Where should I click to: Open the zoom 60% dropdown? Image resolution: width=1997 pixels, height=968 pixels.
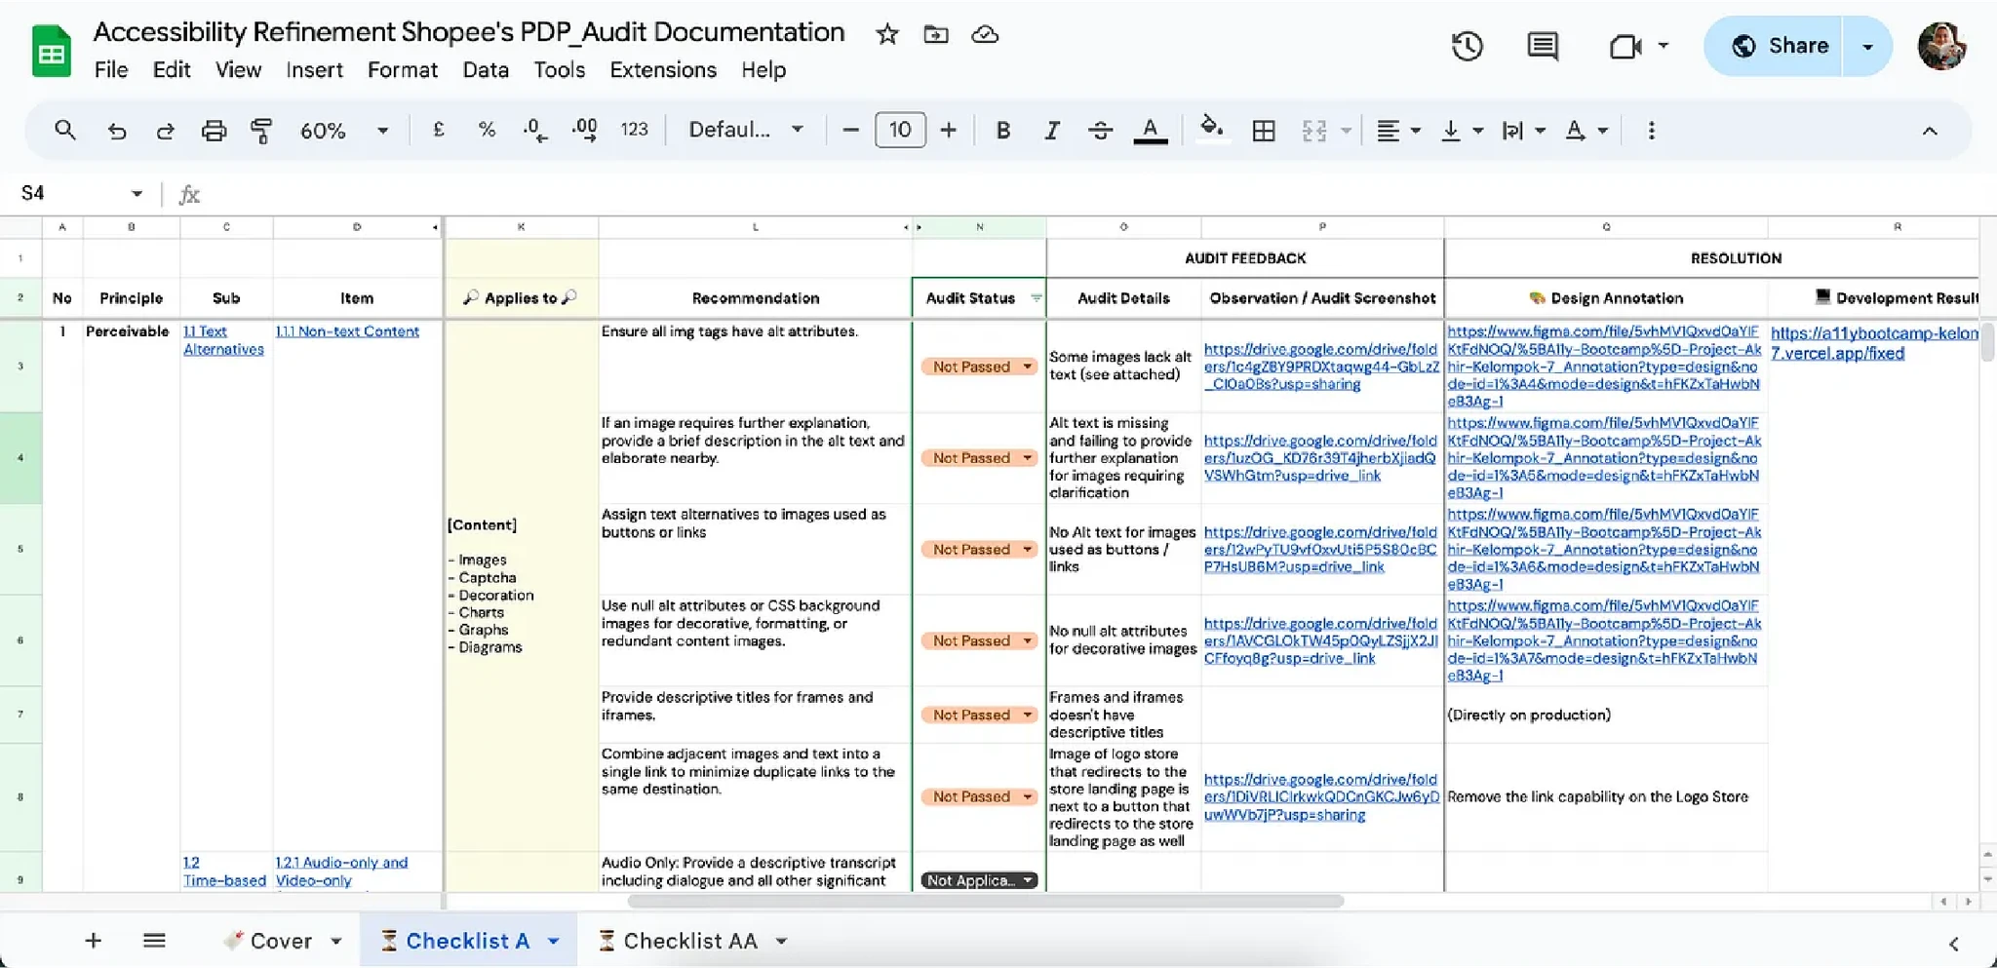[344, 130]
